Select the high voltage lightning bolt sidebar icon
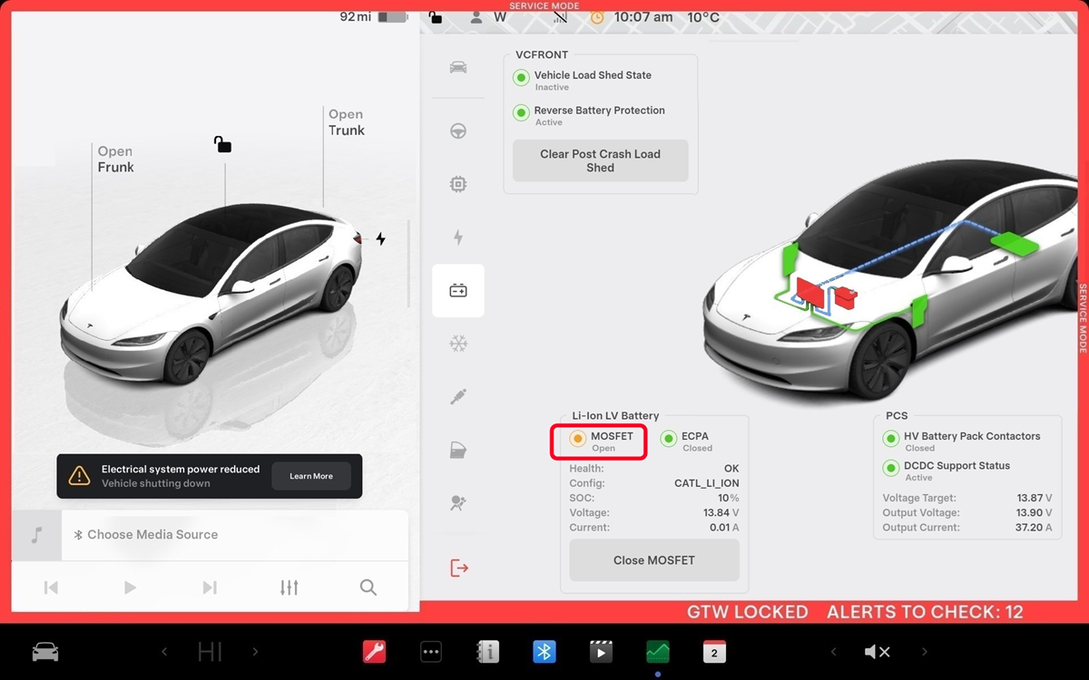The width and height of the screenshot is (1089, 680). (458, 238)
